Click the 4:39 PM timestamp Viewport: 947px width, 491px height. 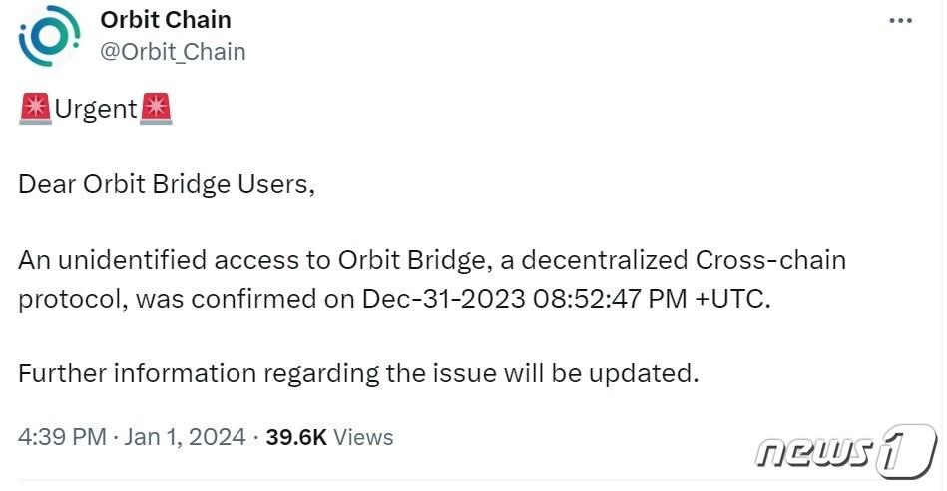click(62, 437)
